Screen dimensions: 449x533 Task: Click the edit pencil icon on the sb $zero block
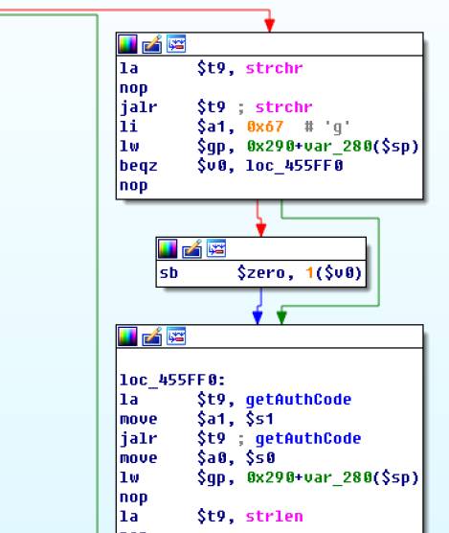(191, 249)
